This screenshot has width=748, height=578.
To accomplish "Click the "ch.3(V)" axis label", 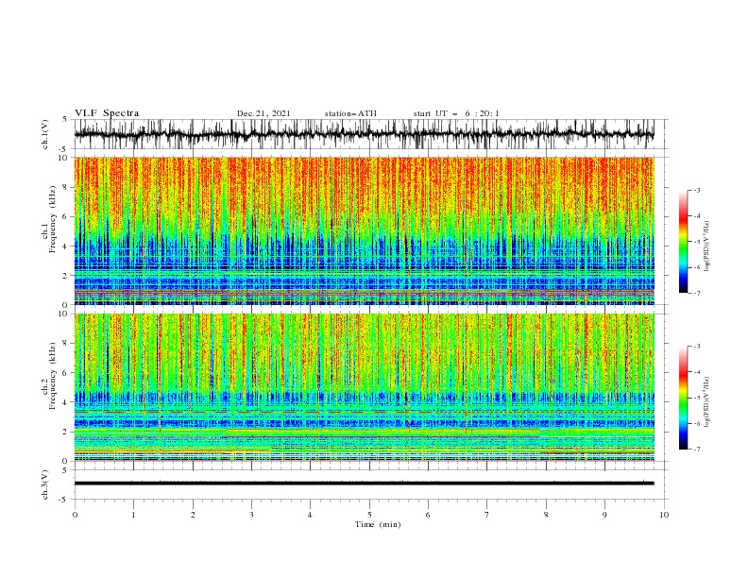I will (x=45, y=484).
